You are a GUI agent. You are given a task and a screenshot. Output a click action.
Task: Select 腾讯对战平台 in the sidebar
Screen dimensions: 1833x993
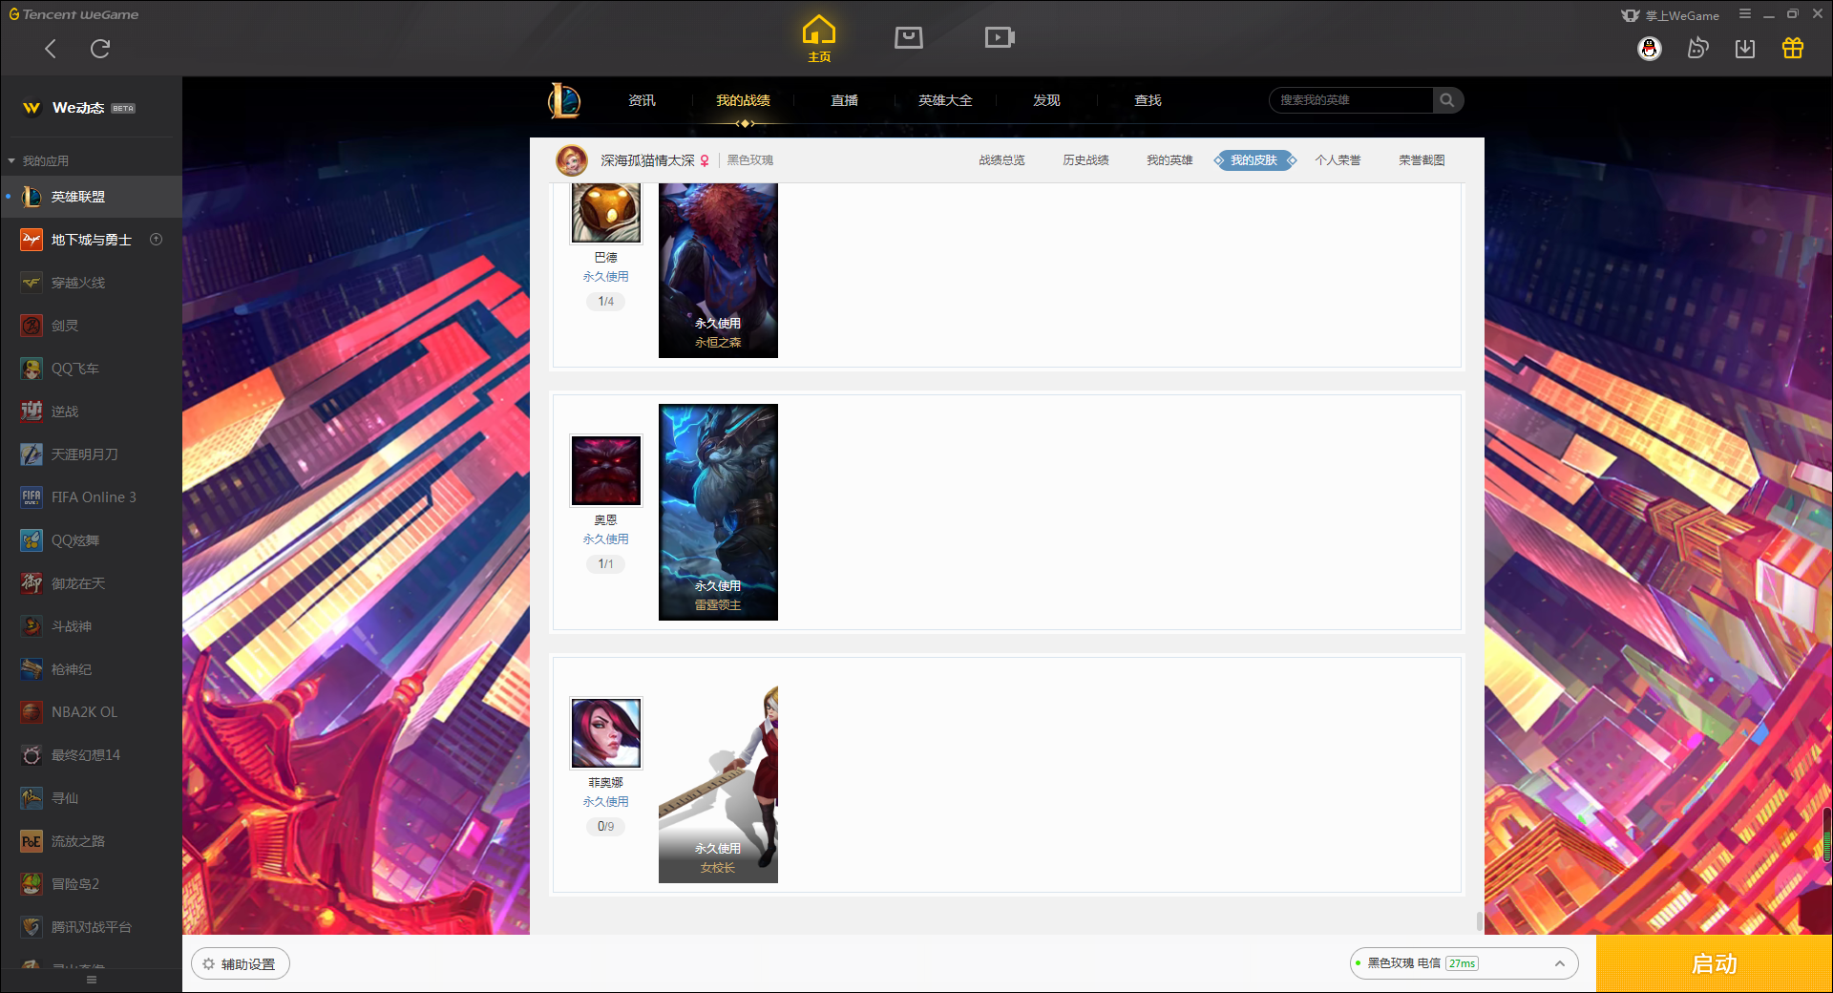[x=91, y=927]
